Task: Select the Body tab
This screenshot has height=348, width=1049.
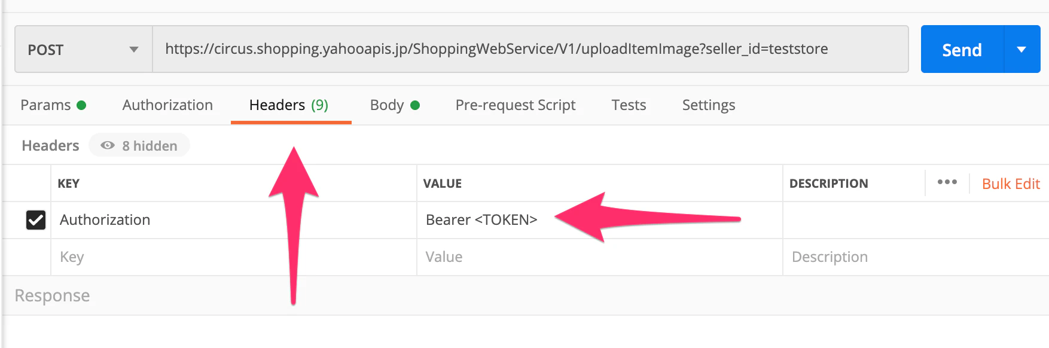Action: pos(395,105)
